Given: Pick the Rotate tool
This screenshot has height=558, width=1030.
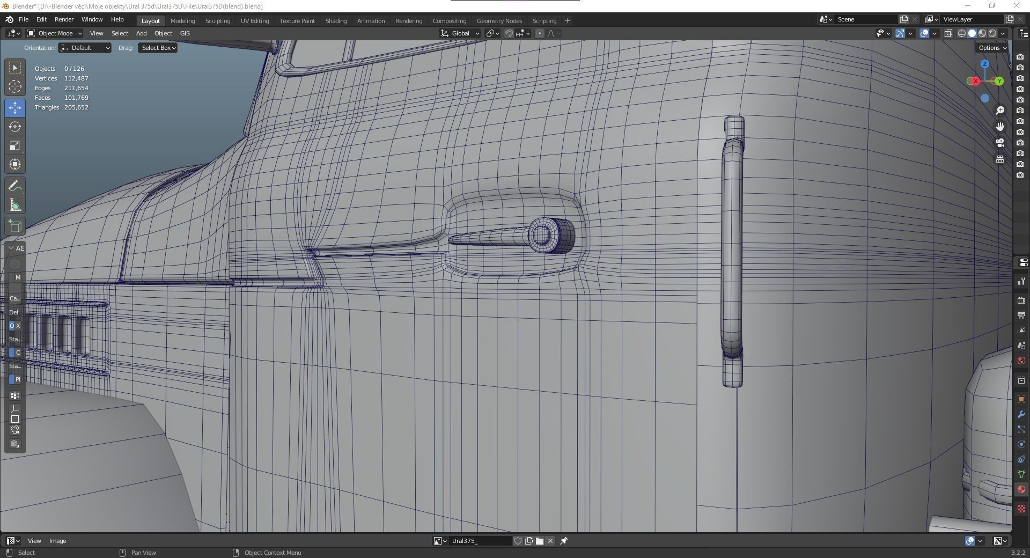Looking at the screenshot, I should pos(15,127).
